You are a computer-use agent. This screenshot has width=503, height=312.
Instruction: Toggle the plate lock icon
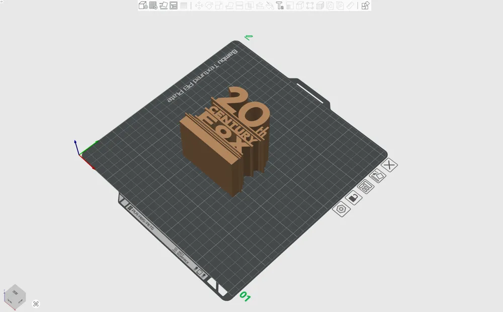pos(354,197)
